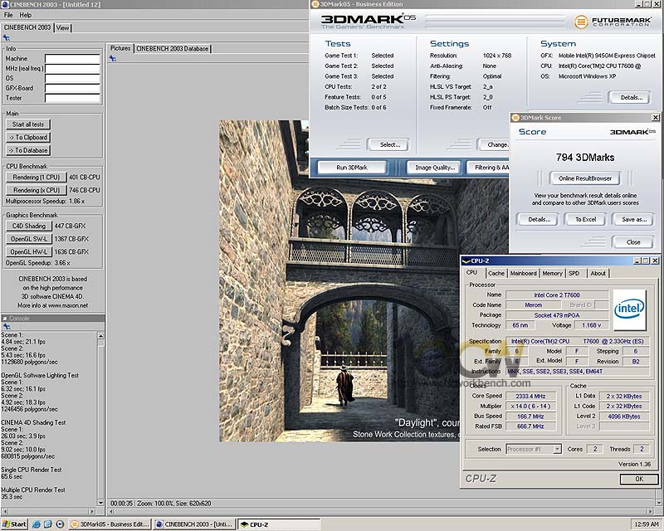
Task: Open the Memory tab in CPU-Z
Action: tap(552, 274)
